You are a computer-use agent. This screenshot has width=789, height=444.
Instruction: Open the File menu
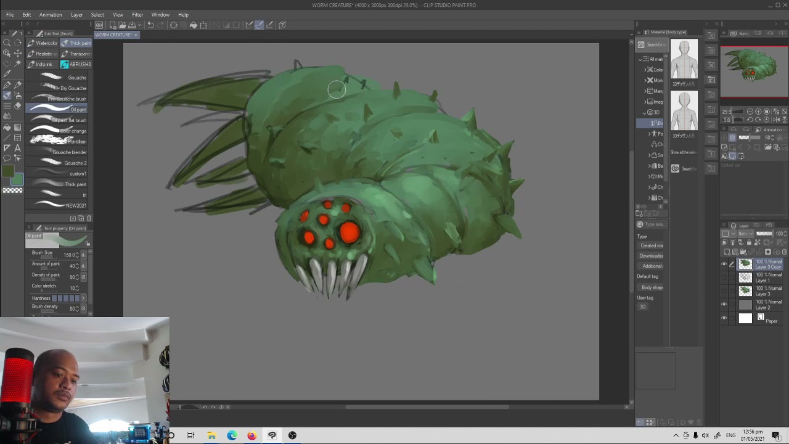click(x=10, y=15)
